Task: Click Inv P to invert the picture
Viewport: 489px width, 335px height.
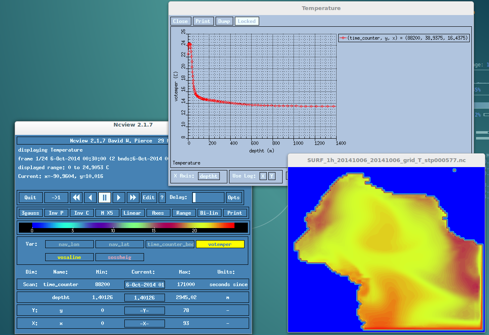Action: coord(56,213)
